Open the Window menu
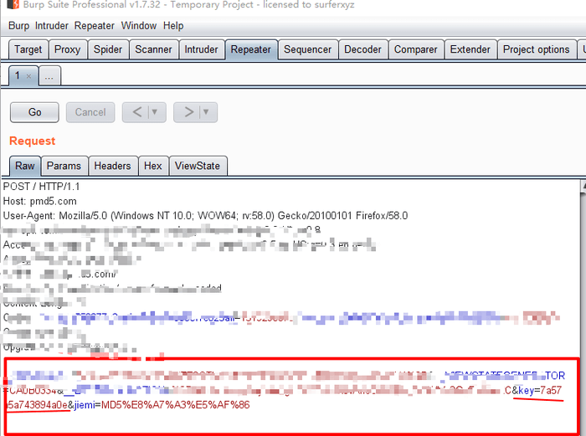Image resolution: width=586 pixels, height=436 pixels. (139, 26)
